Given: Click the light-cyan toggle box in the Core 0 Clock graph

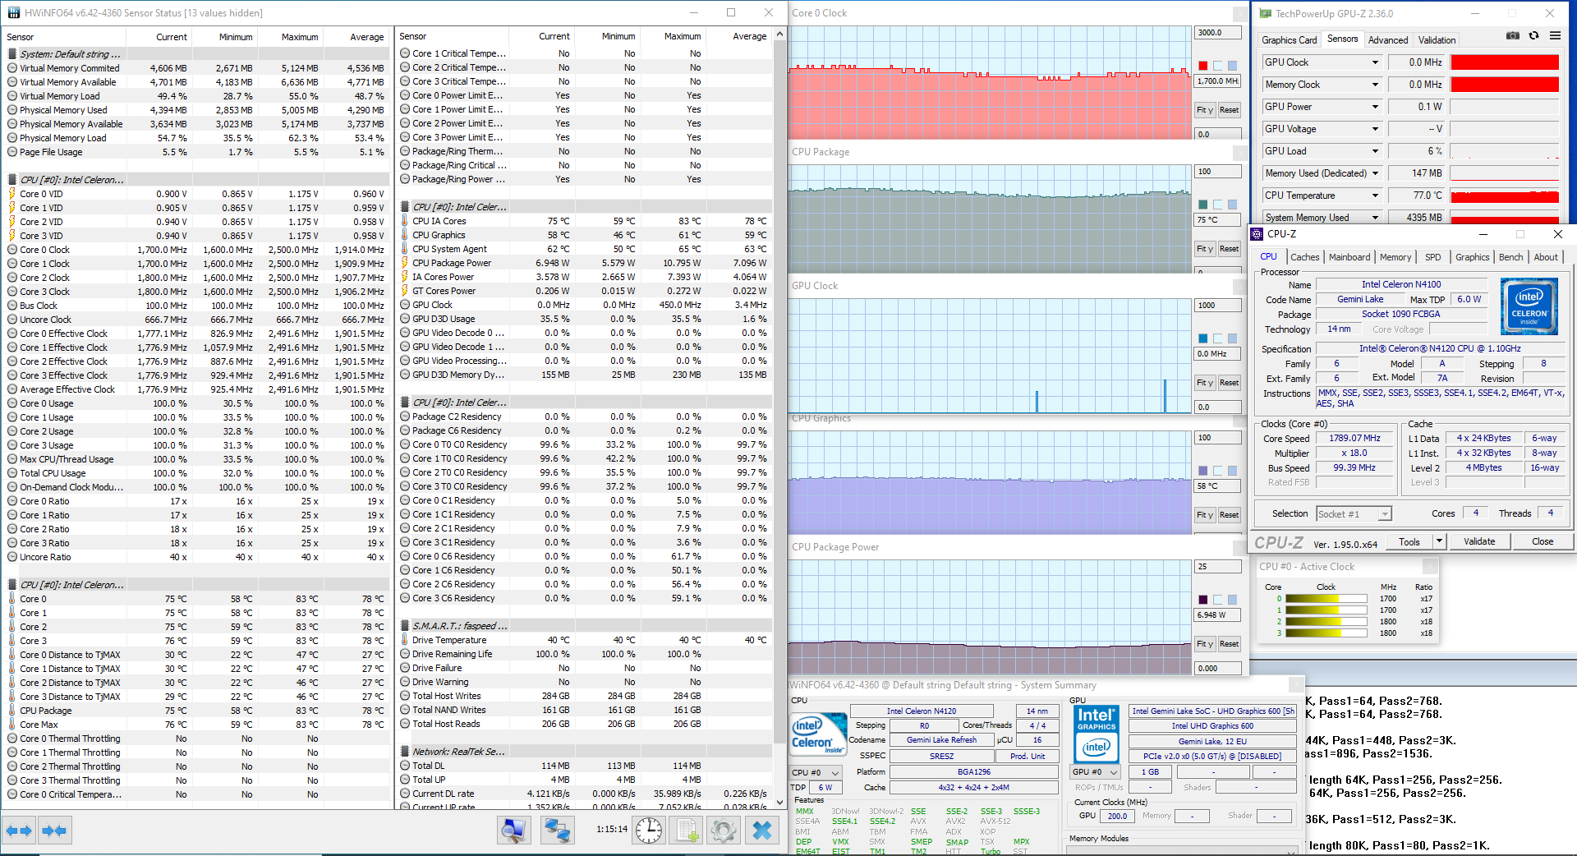Looking at the screenshot, I should click(x=1217, y=66).
